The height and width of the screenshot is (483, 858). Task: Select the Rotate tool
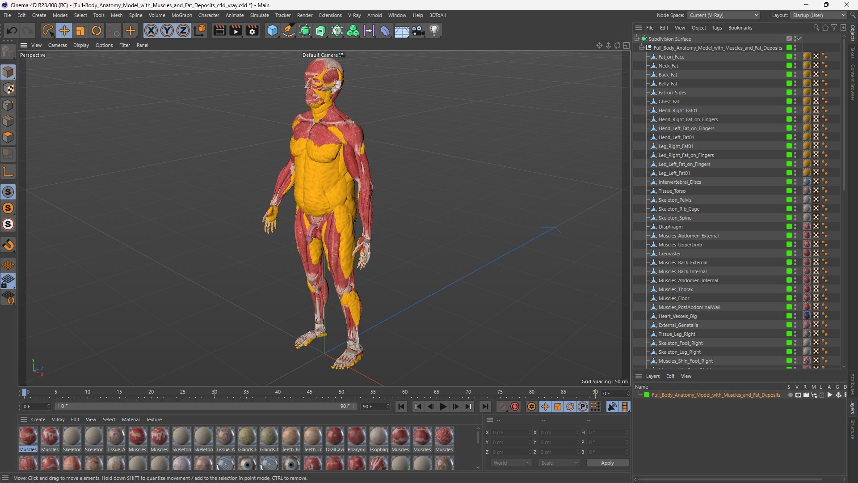coord(97,30)
